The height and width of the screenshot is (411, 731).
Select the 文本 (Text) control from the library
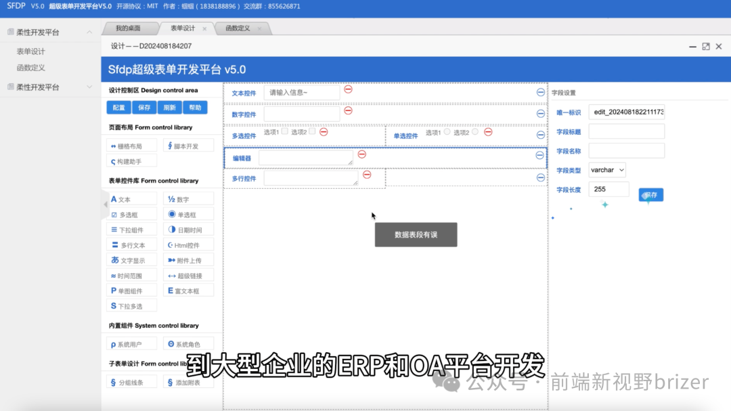131,198
